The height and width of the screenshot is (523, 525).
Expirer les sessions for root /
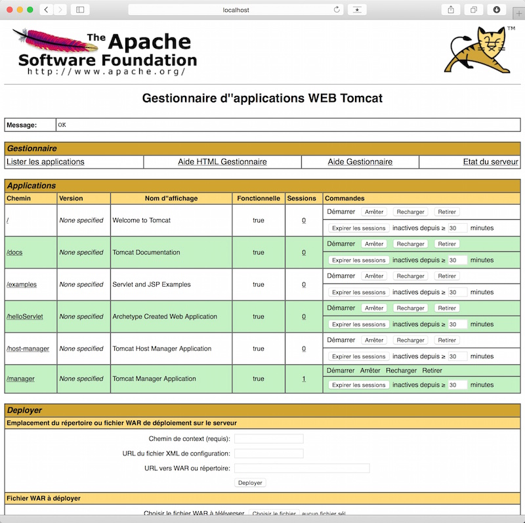pos(358,228)
